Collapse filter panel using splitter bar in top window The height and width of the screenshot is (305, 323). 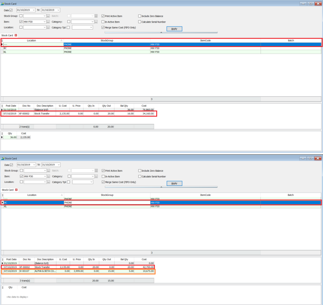tap(161, 33)
